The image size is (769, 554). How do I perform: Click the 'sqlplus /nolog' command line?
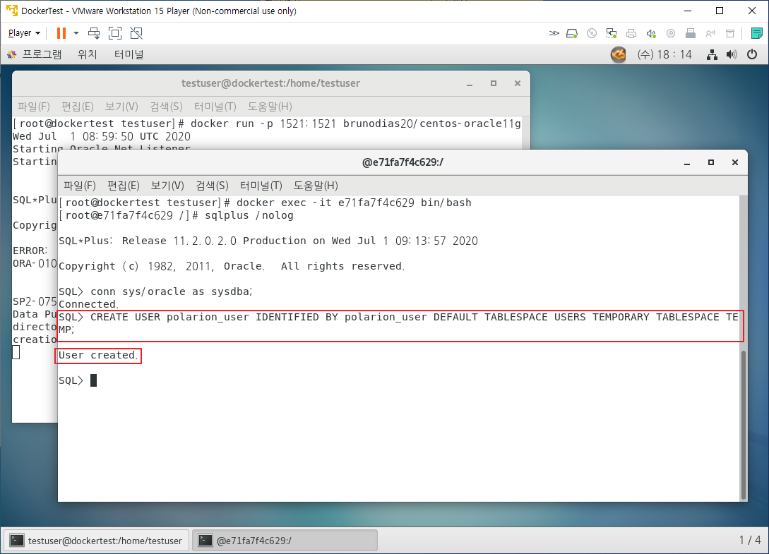[176, 215]
